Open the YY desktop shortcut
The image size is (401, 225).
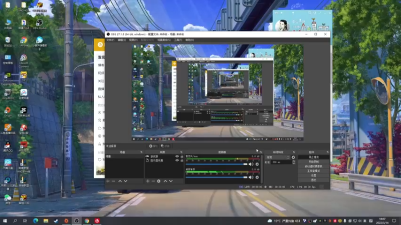pos(24,77)
